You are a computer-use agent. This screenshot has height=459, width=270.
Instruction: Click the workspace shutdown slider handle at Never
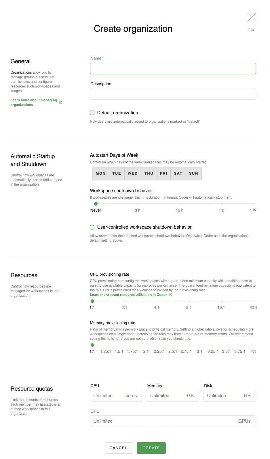pos(96,203)
